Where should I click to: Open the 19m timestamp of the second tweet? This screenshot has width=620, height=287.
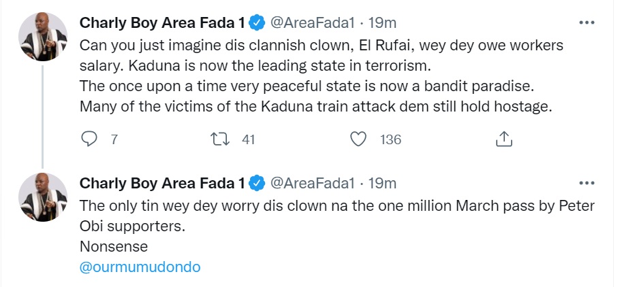tap(382, 184)
